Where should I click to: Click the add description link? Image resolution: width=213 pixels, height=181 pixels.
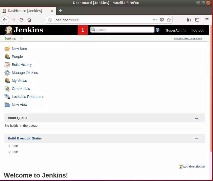pos(194,166)
